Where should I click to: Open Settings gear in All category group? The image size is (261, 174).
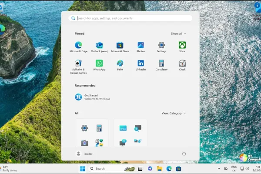coord(84,128)
